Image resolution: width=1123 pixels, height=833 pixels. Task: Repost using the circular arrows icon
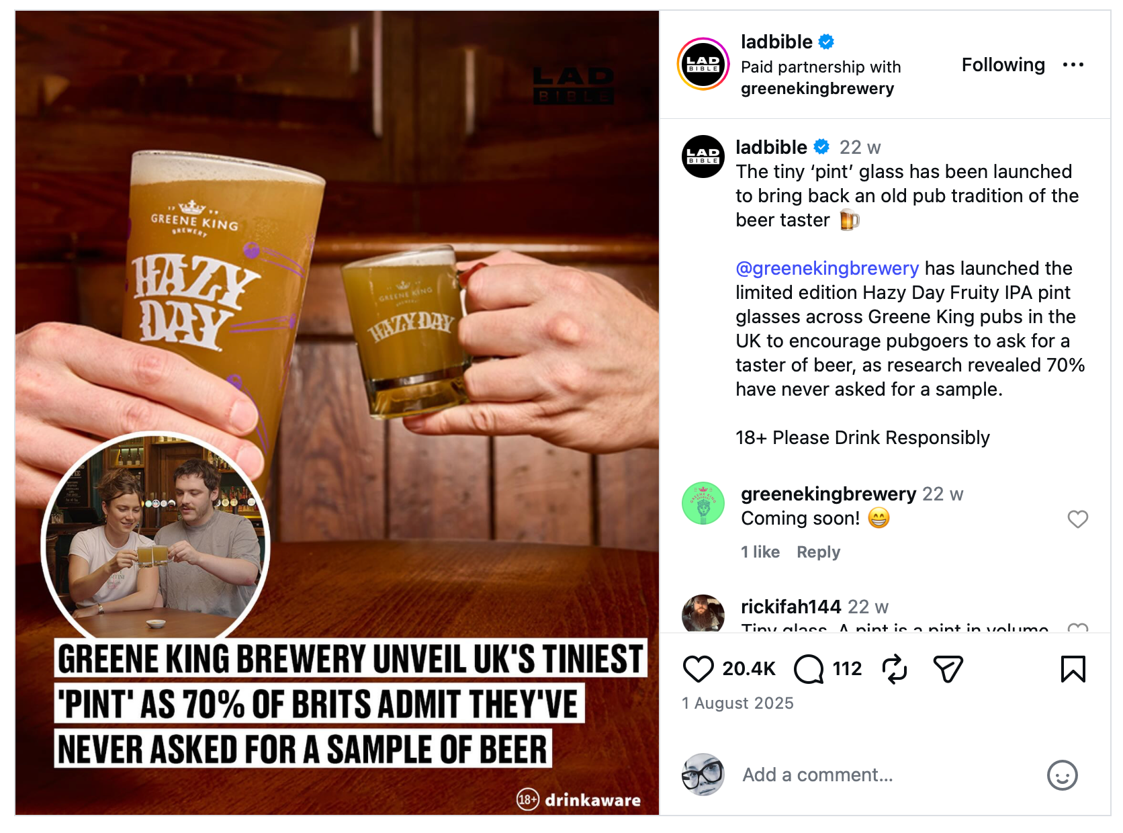point(895,669)
